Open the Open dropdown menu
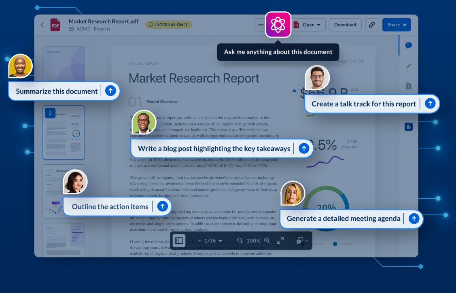 pos(308,25)
